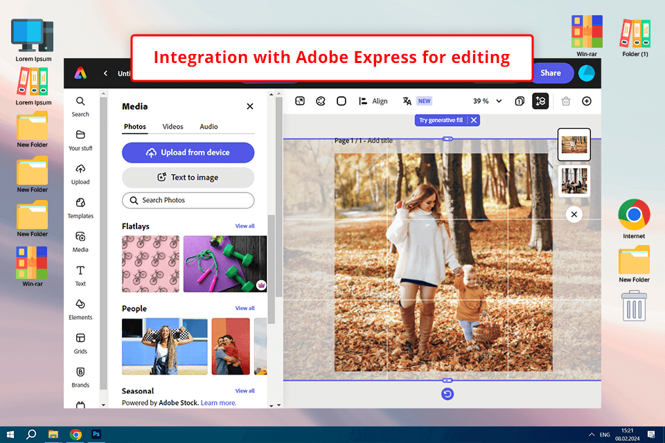Viewport: 665px width, 443px height.
Task: Close the Media panel
Action: pyautogui.click(x=250, y=107)
